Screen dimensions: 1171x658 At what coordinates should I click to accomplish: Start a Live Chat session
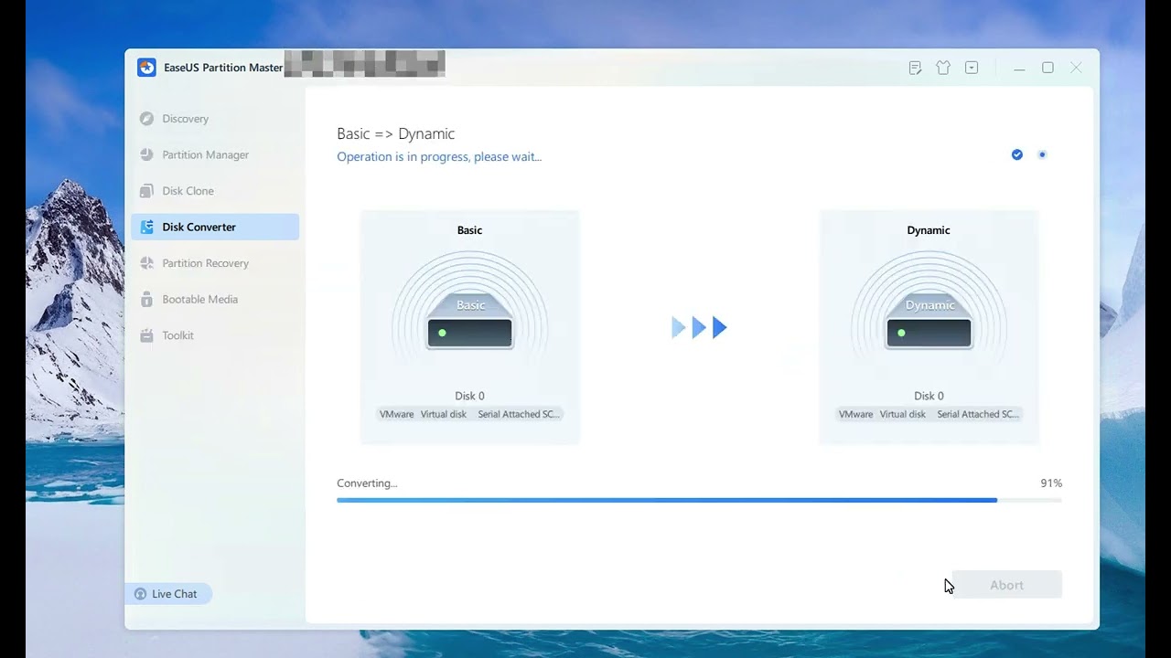[168, 594]
